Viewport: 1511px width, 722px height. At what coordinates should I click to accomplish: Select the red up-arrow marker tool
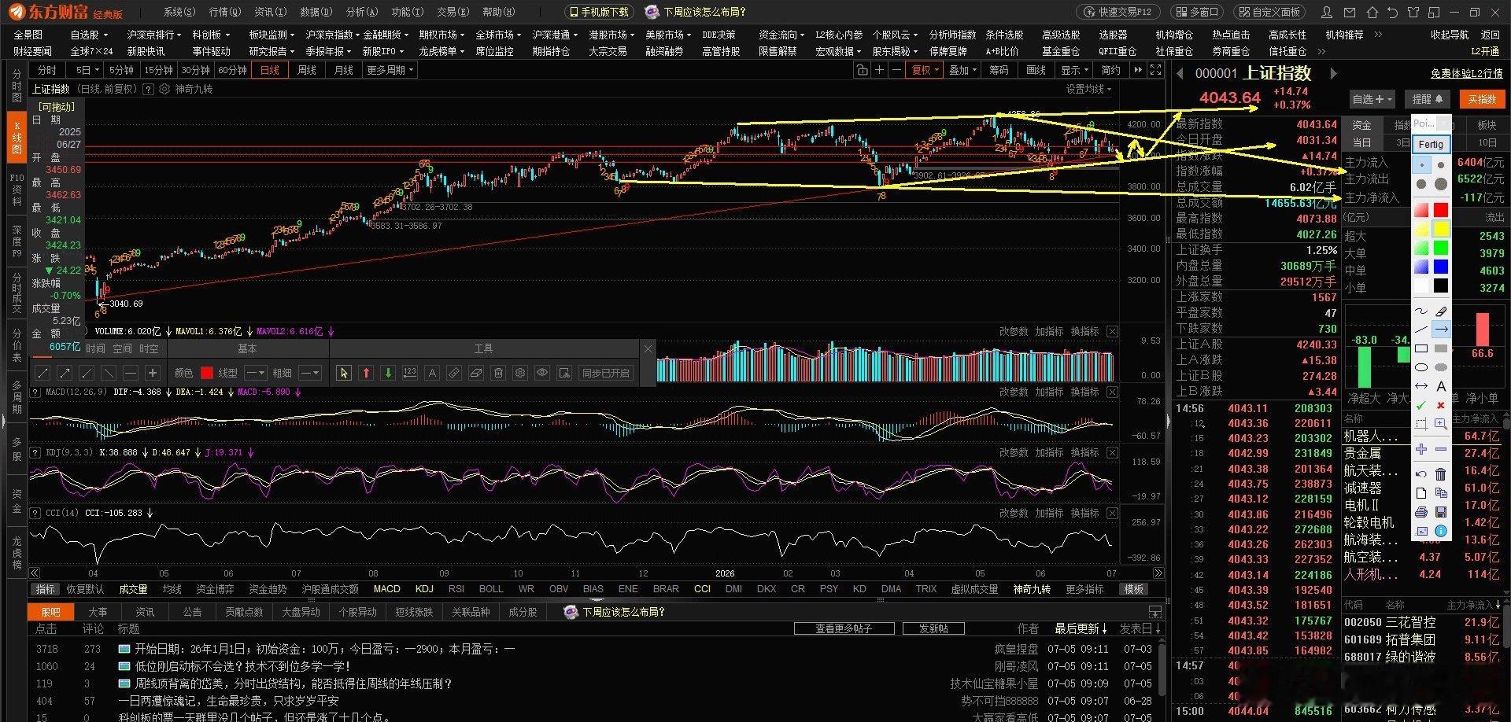pos(366,373)
